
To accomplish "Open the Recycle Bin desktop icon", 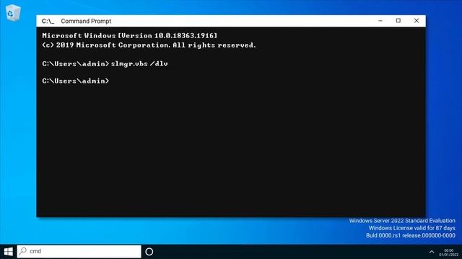I will coord(13,13).
